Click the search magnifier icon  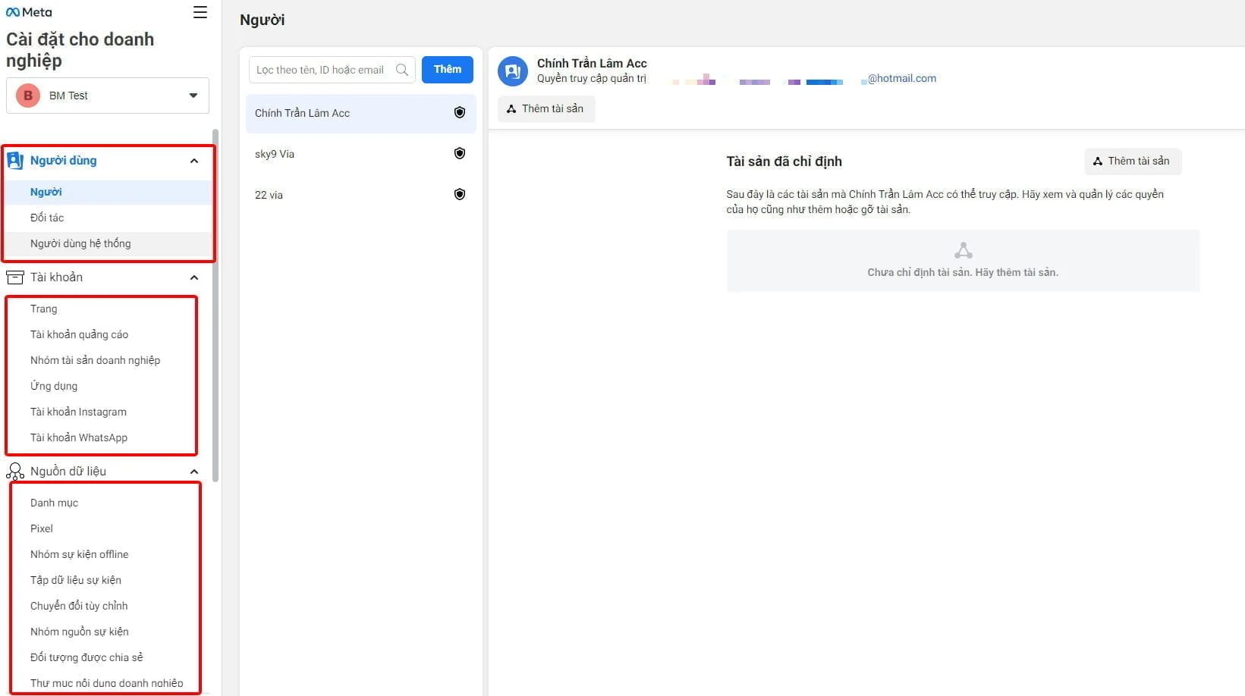(402, 70)
